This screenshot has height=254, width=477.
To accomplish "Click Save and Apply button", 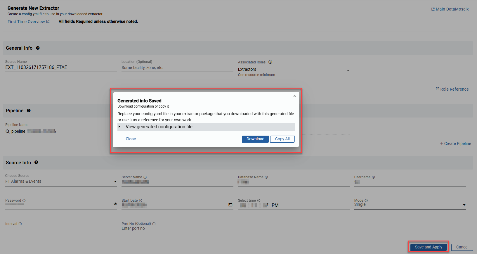I will coord(429,247).
